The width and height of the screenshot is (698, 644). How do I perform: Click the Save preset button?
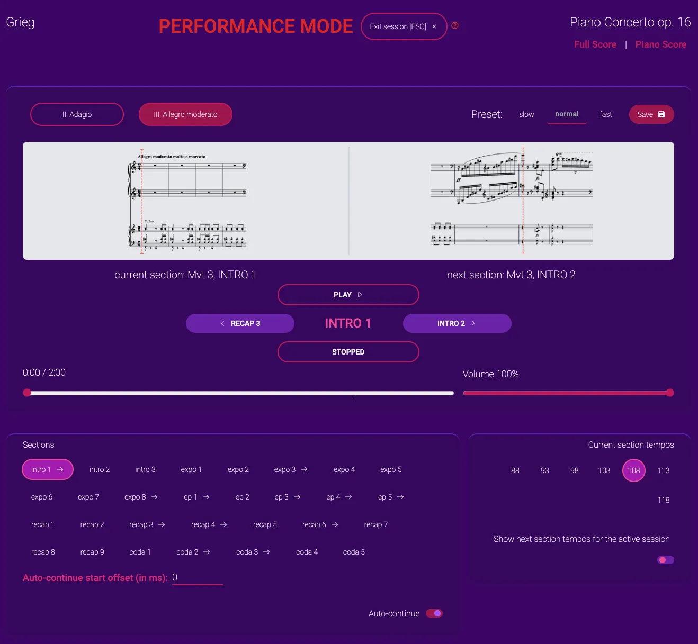pos(651,114)
